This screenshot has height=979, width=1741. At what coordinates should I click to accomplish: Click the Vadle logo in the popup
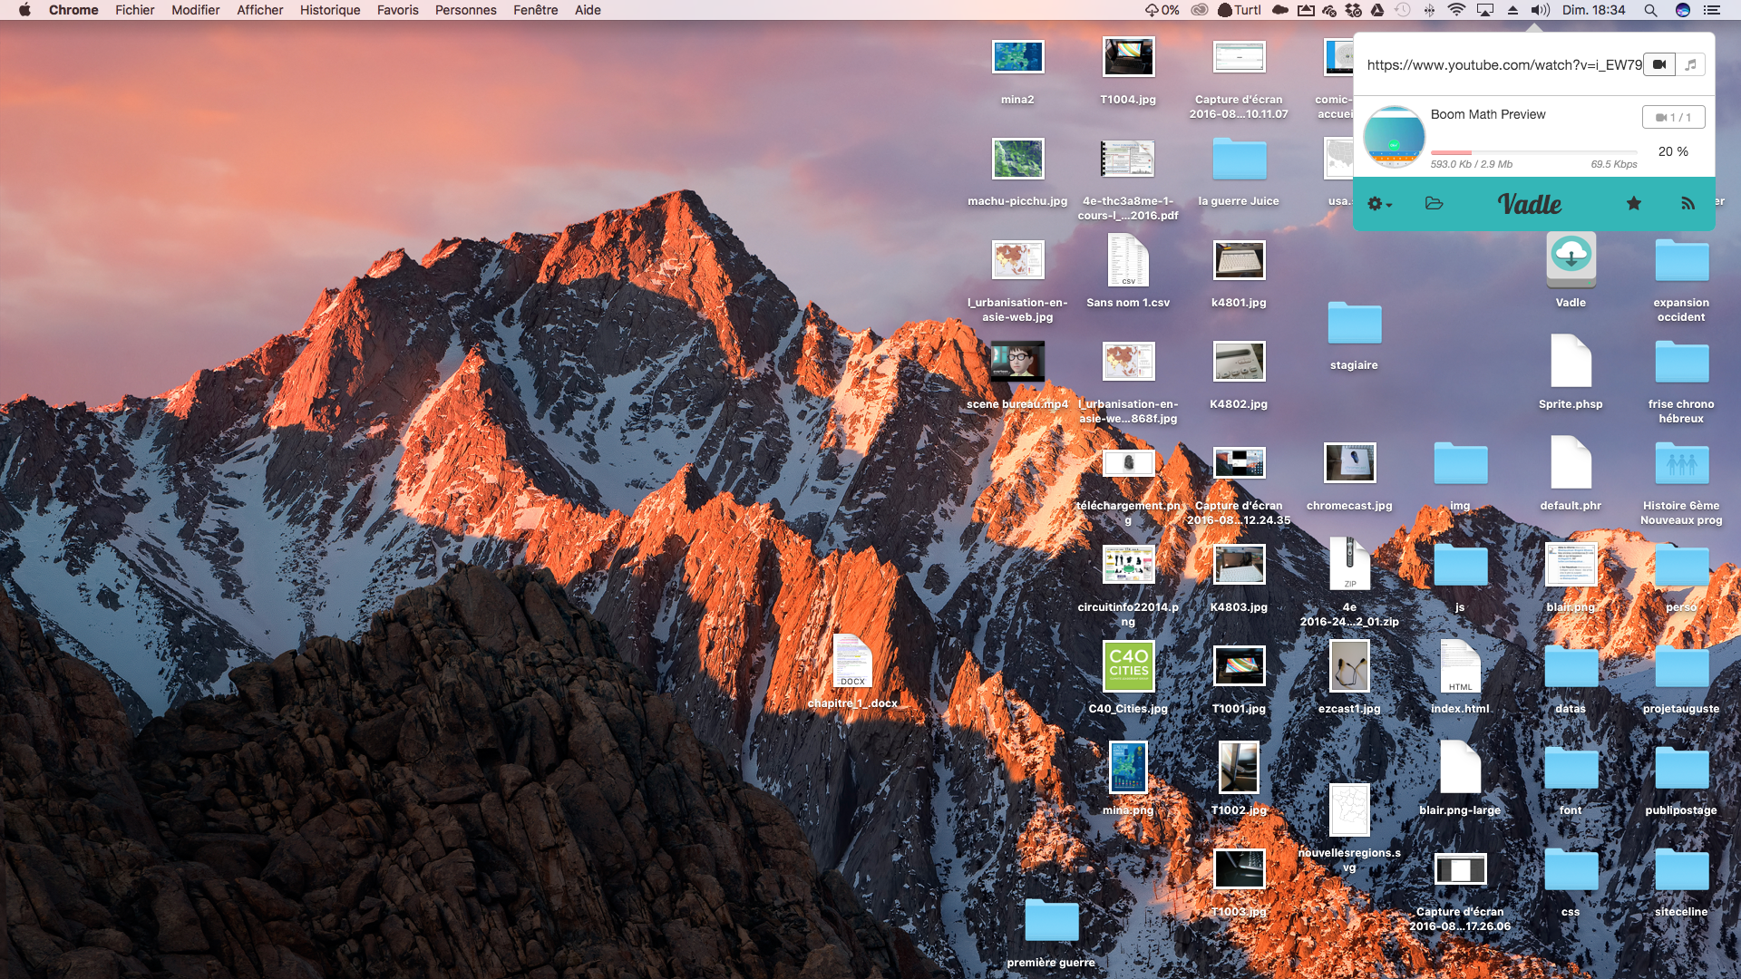tap(1530, 204)
